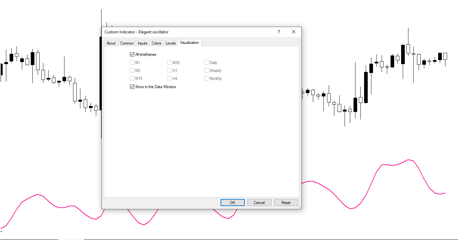Click the dialog's resize grip corner

(x=299, y=207)
